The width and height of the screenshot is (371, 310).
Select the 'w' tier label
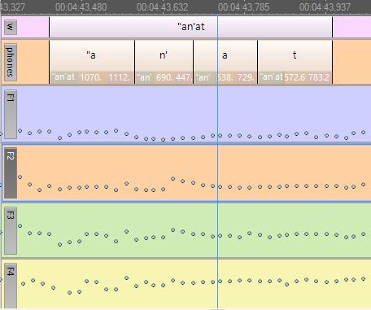11,27
